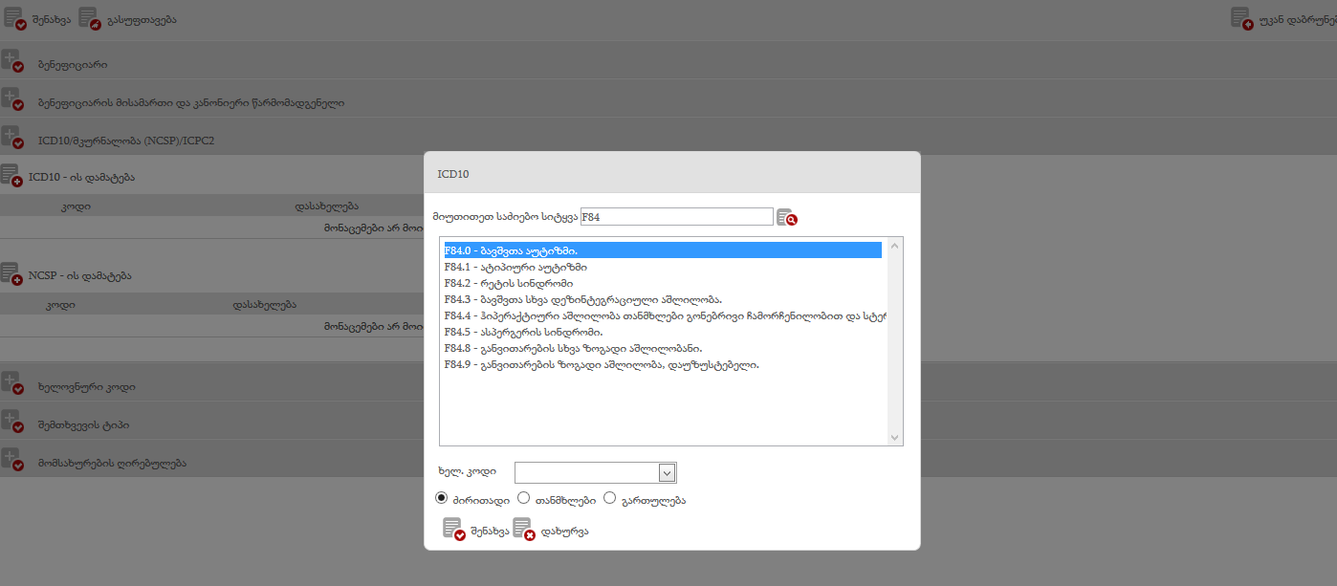This screenshot has height=586, width=1337.
Task: Expand the მომსახურების ღირებულება section
Action: (11, 462)
